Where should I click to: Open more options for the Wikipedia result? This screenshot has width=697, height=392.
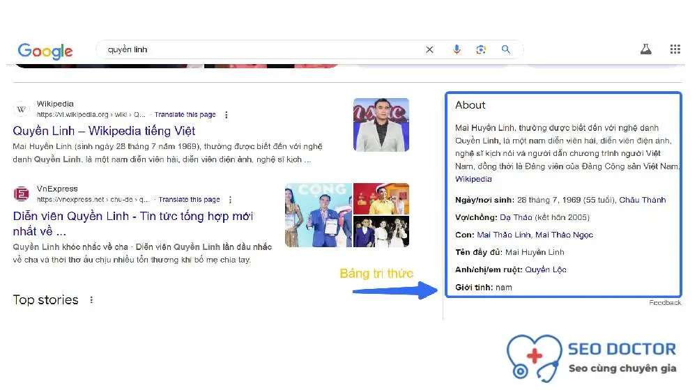[x=227, y=115]
